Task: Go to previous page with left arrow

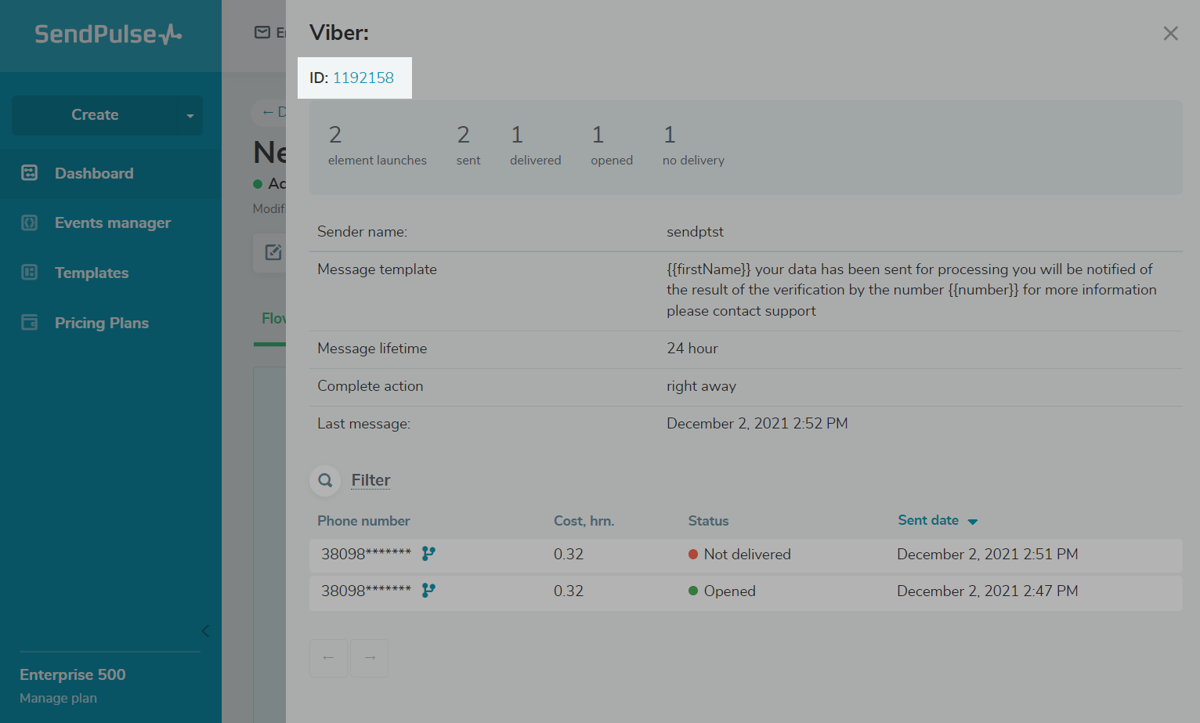Action: point(328,658)
